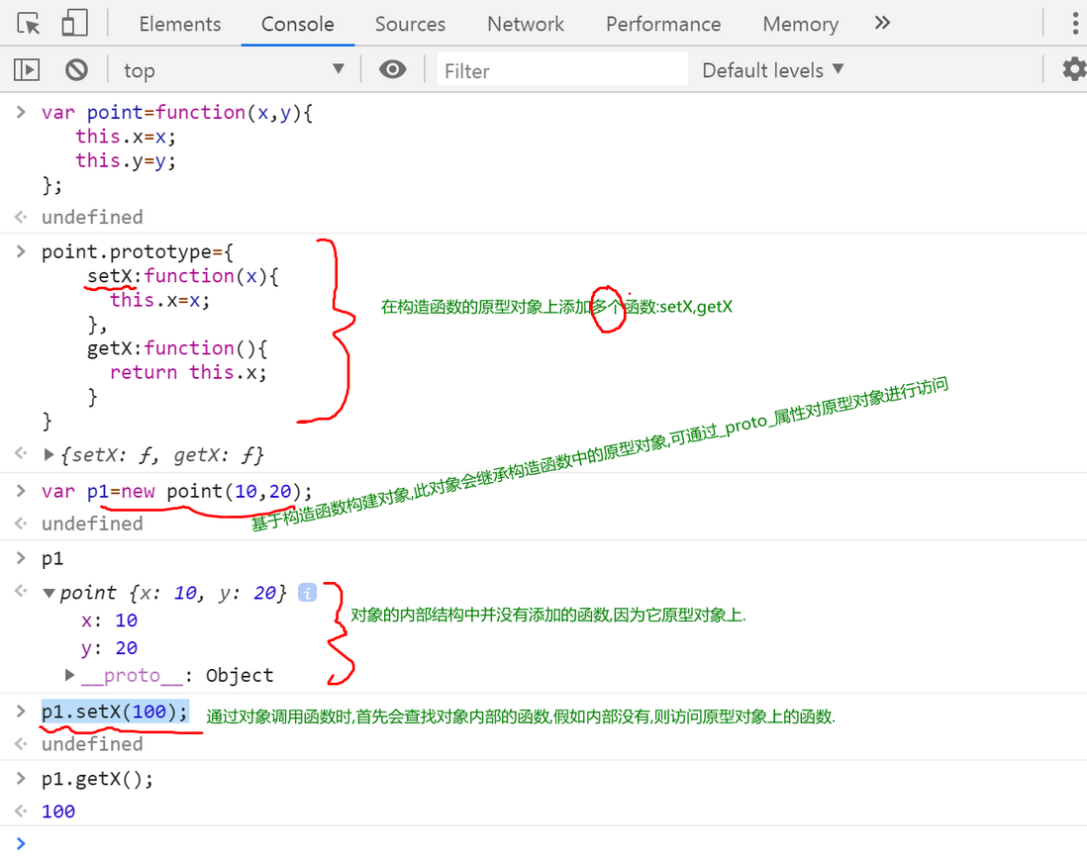Focus the Filter input field

tap(562, 70)
